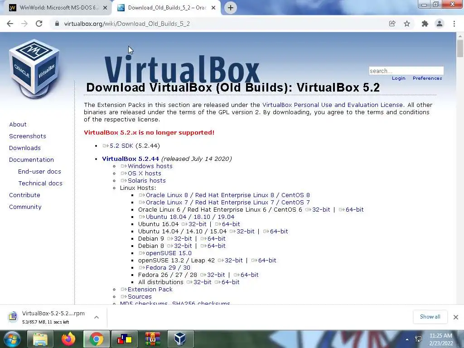Select the Download_Old_Builds_5_2 tab

coord(167,8)
